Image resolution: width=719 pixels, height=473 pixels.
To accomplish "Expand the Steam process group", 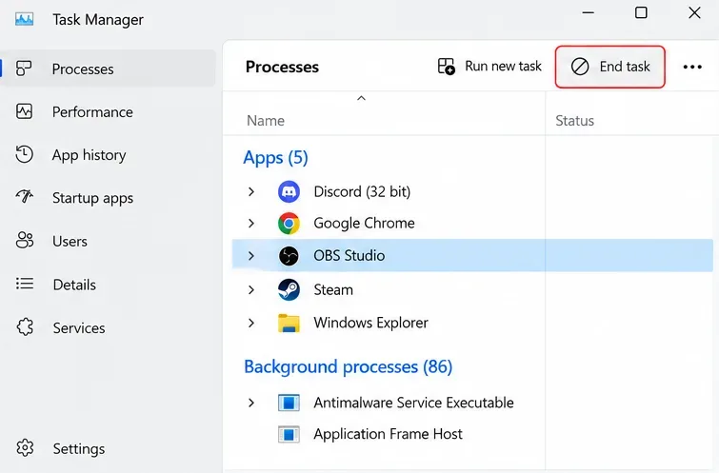I will tap(250, 289).
